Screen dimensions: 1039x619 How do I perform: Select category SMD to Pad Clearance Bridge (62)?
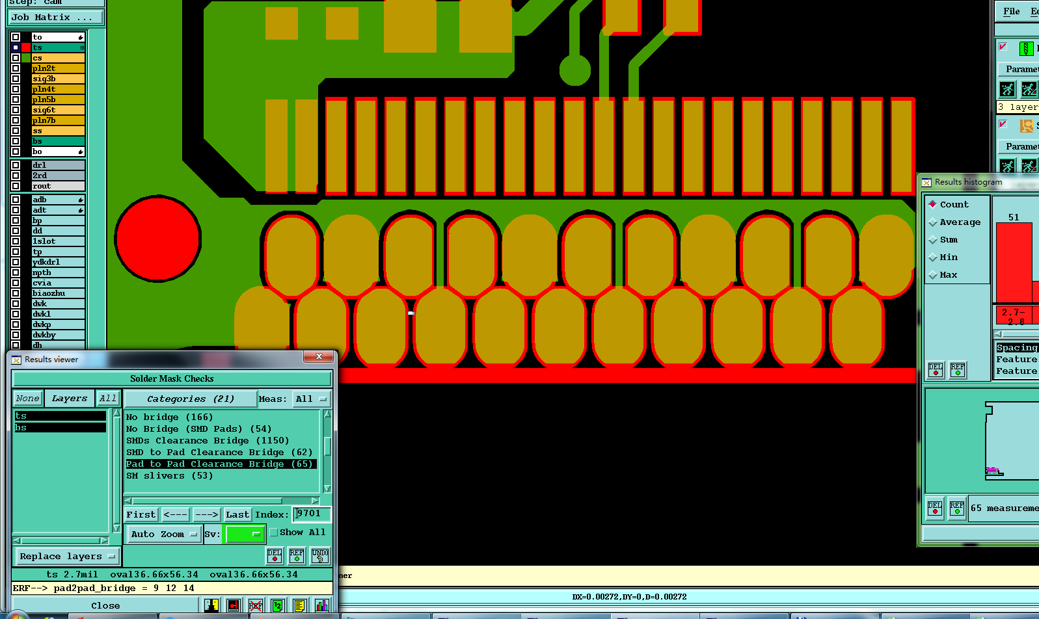tap(221, 453)
